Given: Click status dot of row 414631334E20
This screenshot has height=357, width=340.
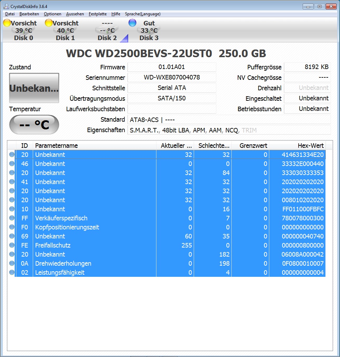Looking at the screenshot, I should [x=12, y=154].
